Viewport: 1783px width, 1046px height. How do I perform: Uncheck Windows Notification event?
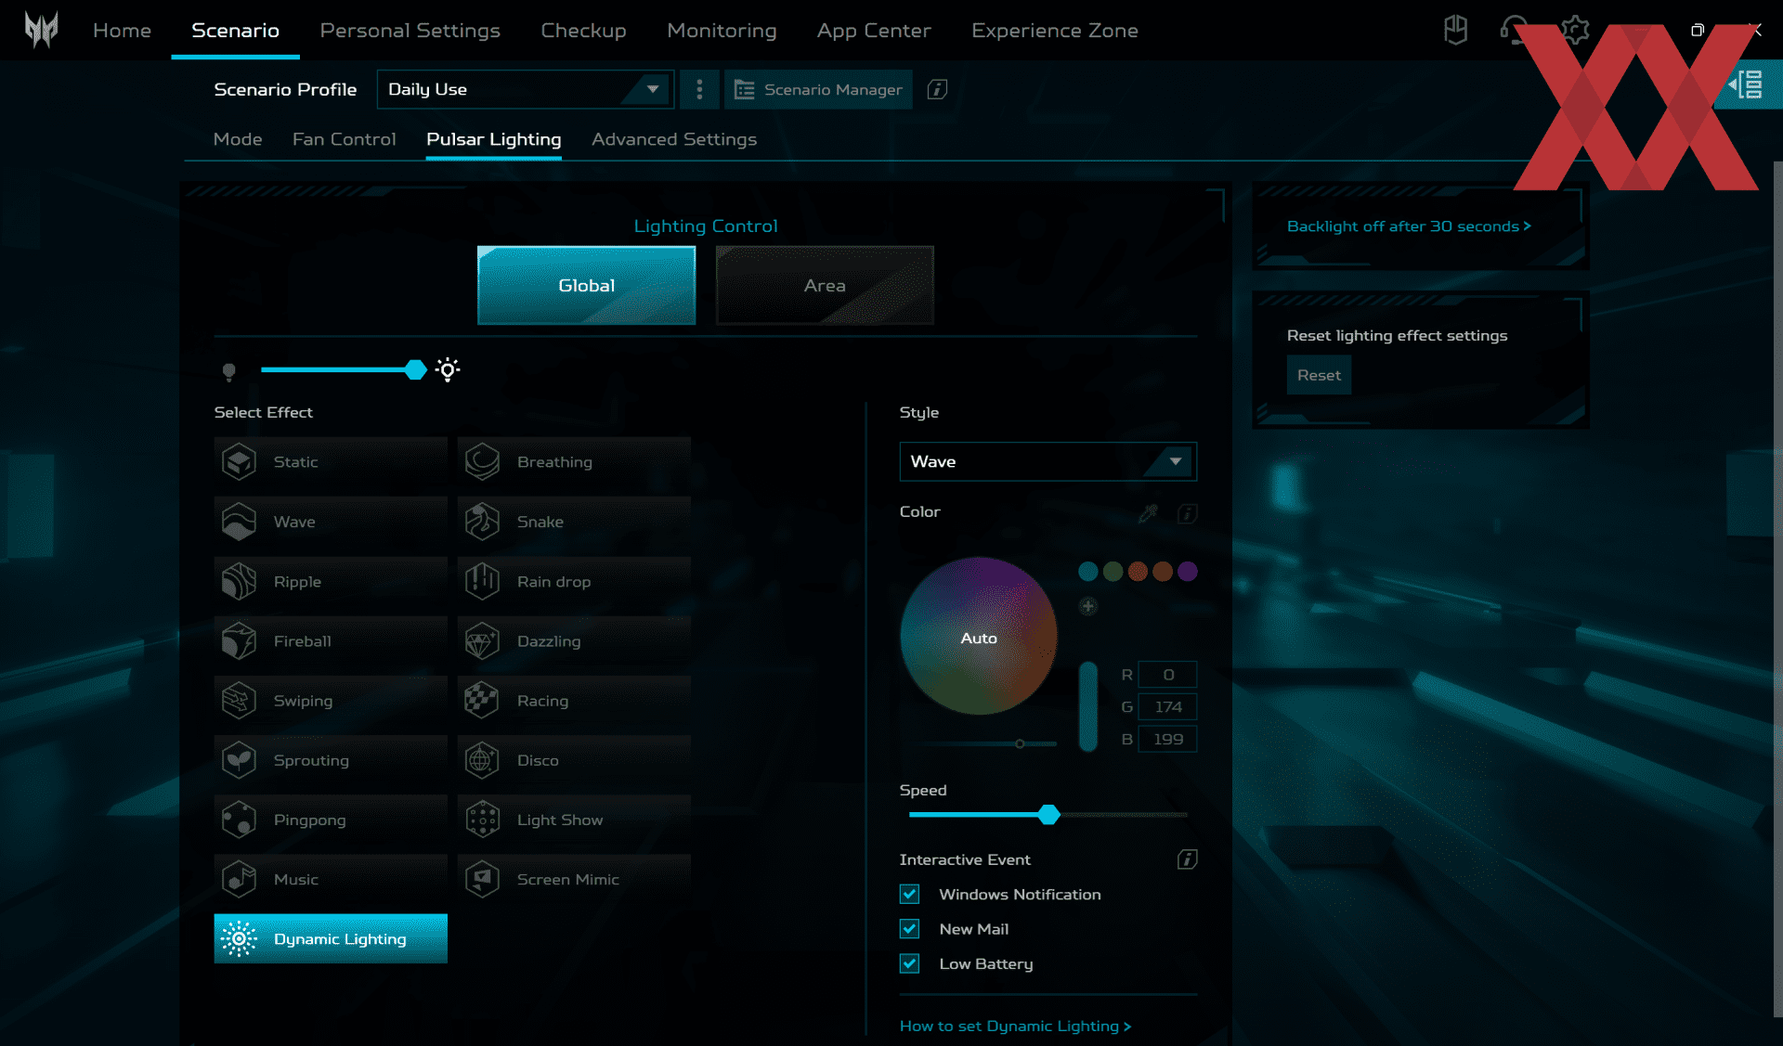[x=910, y=894]
